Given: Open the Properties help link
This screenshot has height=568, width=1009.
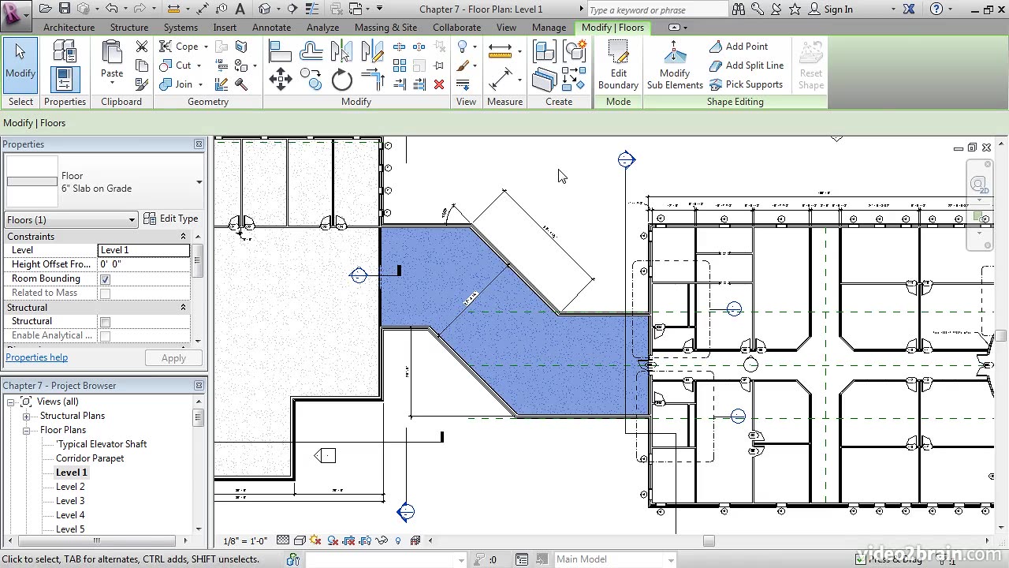Looking at the screenshot, I should tap(36, 357).
